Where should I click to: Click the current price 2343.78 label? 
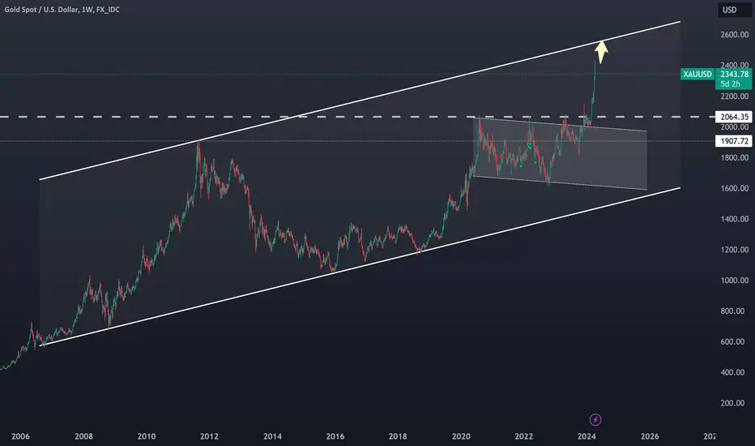734,75
